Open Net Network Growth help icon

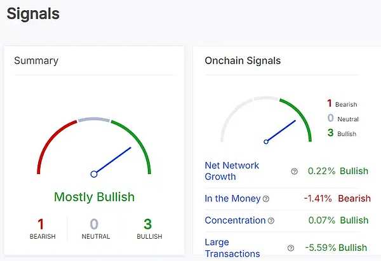[294, 171]
